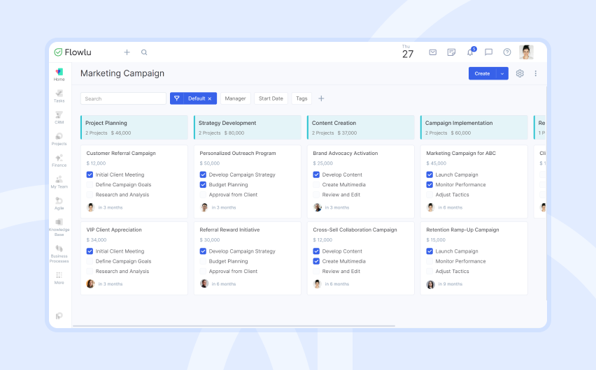Open Knowledge Base in the sidebar
596x370 pixels.
[x=59, y=227]
